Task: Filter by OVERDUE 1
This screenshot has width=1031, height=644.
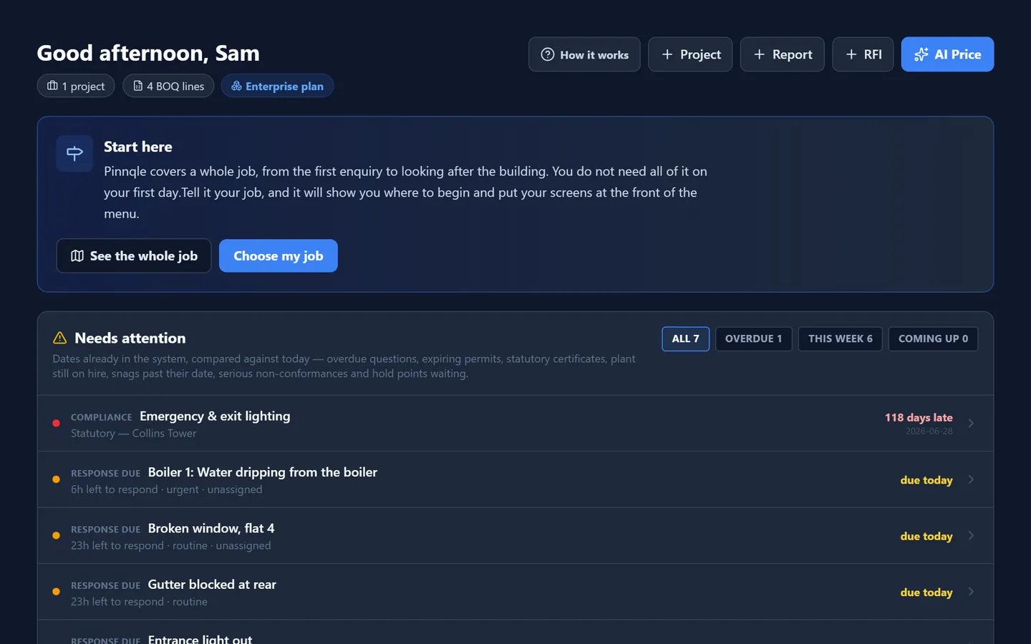Action: pyautogui.click(x=754, y=339)
